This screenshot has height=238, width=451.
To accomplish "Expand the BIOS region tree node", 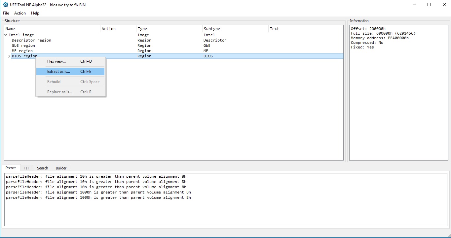I will click(x=9, y=56).
